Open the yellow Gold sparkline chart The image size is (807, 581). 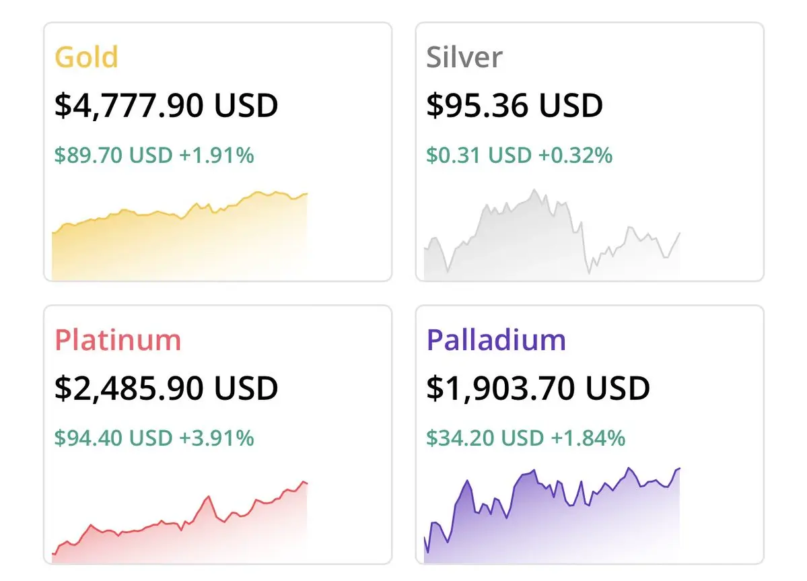pyautogui.click(x=180, y=236)
